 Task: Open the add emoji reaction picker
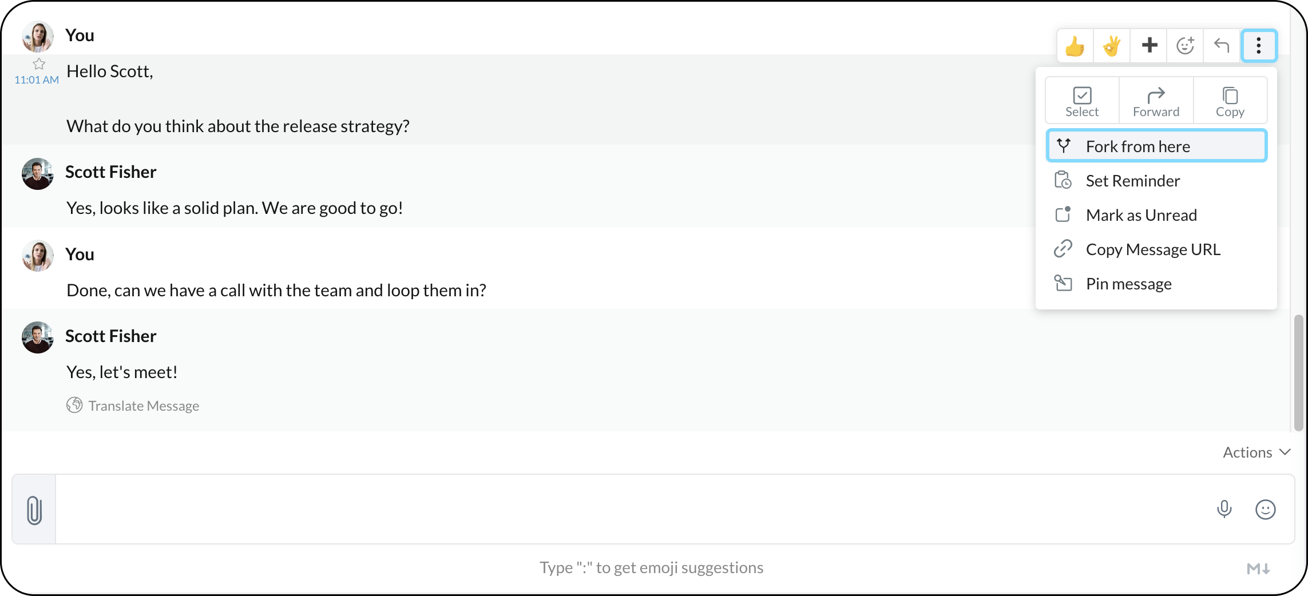tap(1185, 45)
